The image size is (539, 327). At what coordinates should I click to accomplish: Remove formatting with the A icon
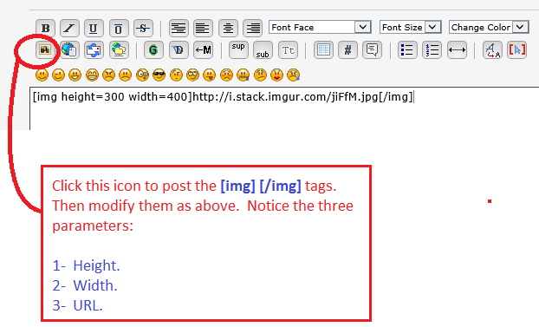coord(492,50)
